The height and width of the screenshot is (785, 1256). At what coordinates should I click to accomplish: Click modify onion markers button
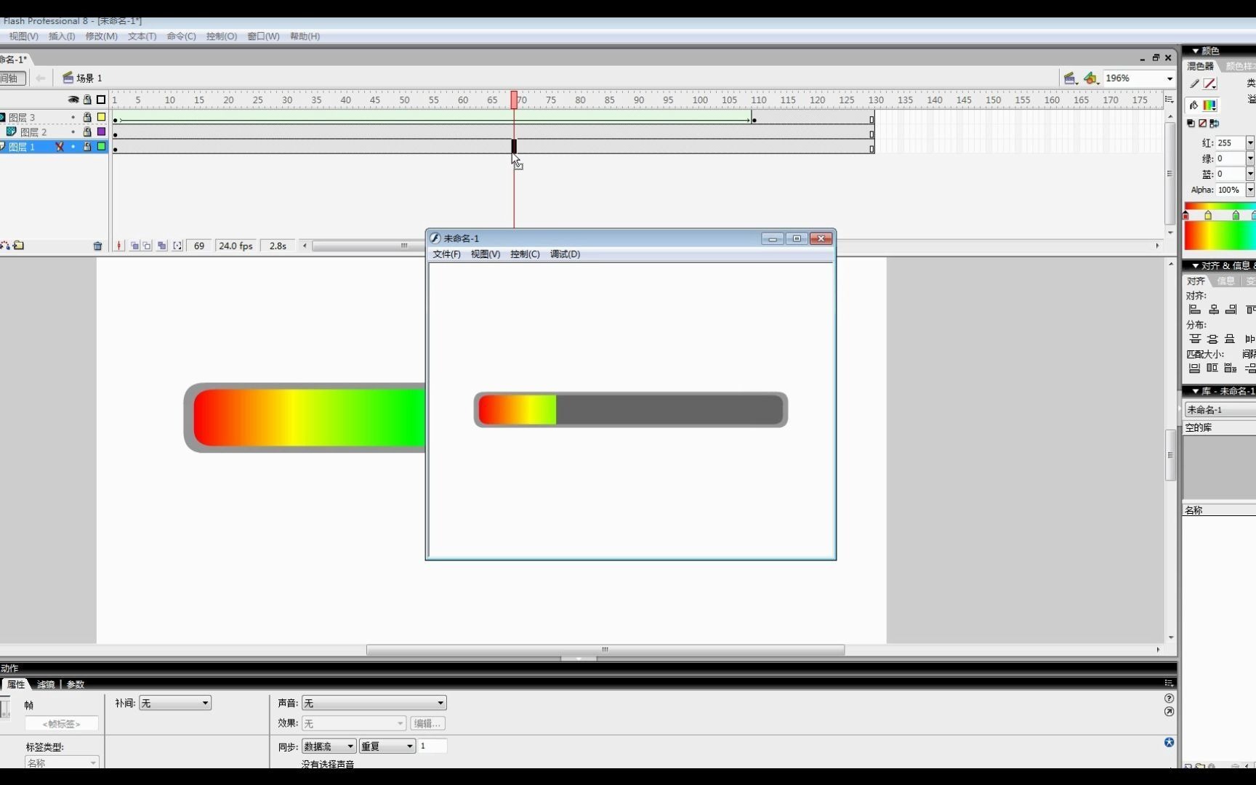(177, 246)
